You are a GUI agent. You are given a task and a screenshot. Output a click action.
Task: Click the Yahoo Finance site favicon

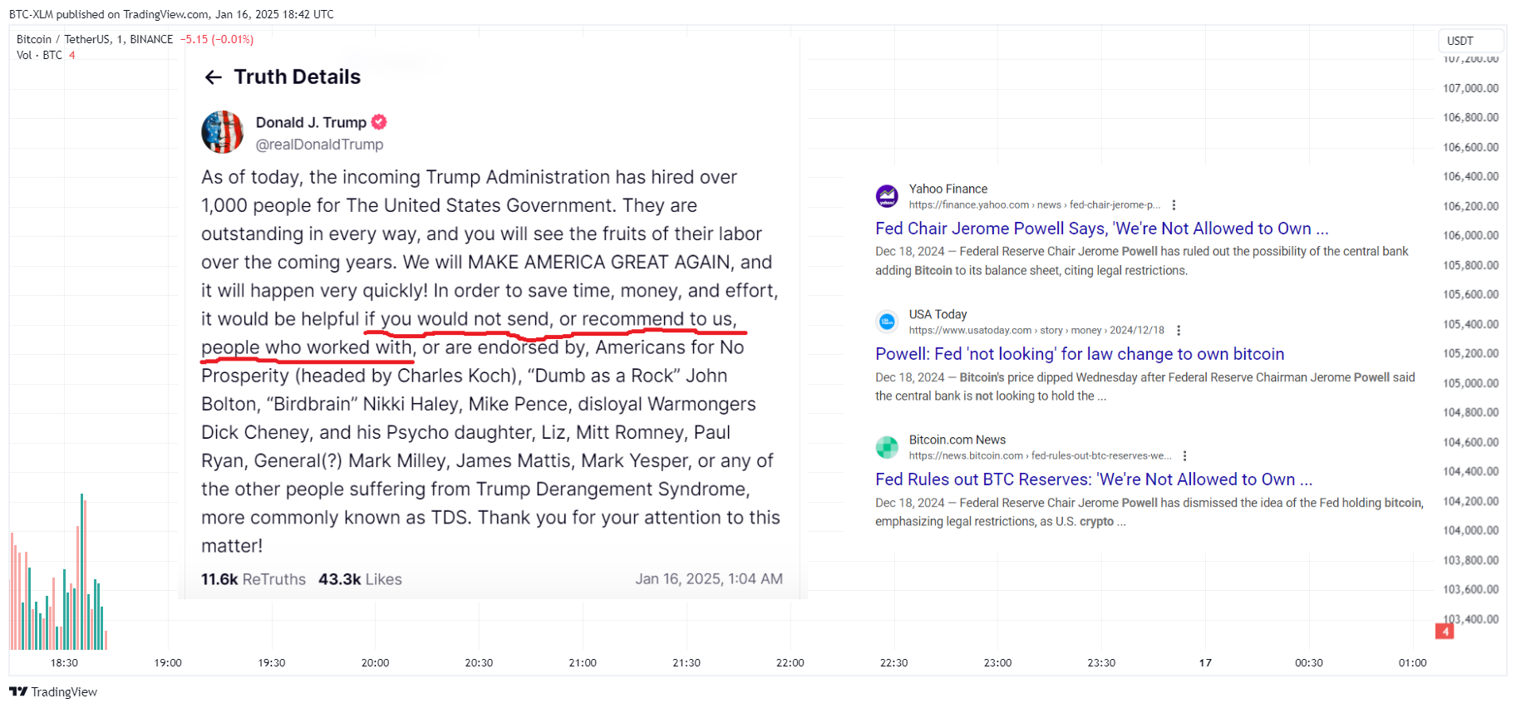tap(887, 196)
